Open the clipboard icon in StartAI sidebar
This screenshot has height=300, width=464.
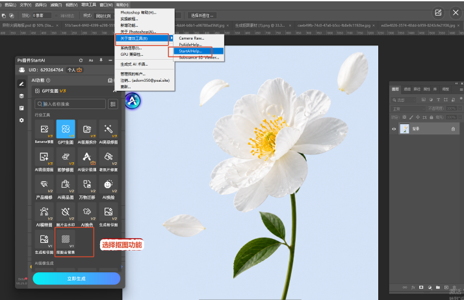click(21, 108)
